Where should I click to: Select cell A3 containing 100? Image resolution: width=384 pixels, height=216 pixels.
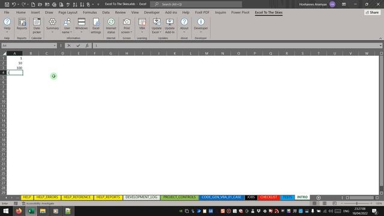(14, 68)
